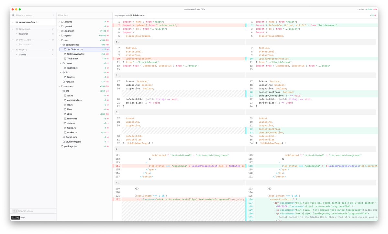Click the Add command link
Screen dimensions: 388x234
pyautogui.click(x=25, y=45)
